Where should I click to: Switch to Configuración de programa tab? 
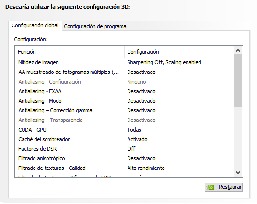click(x=95, y=26)
